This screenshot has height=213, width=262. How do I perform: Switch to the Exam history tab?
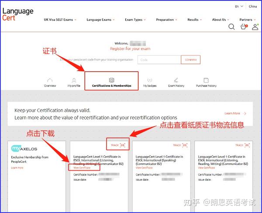point(176,82)
